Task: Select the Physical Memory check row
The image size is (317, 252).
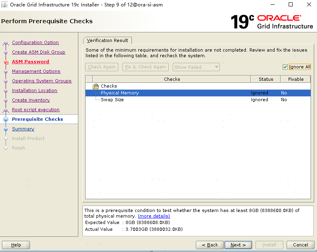Action: (198, 93)
